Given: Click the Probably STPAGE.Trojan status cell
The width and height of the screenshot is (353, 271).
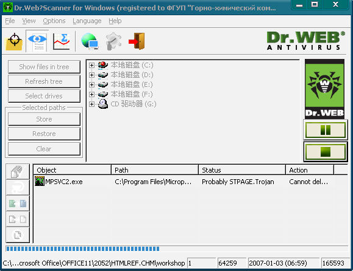Looking at the screenshot, I should 238,182.
